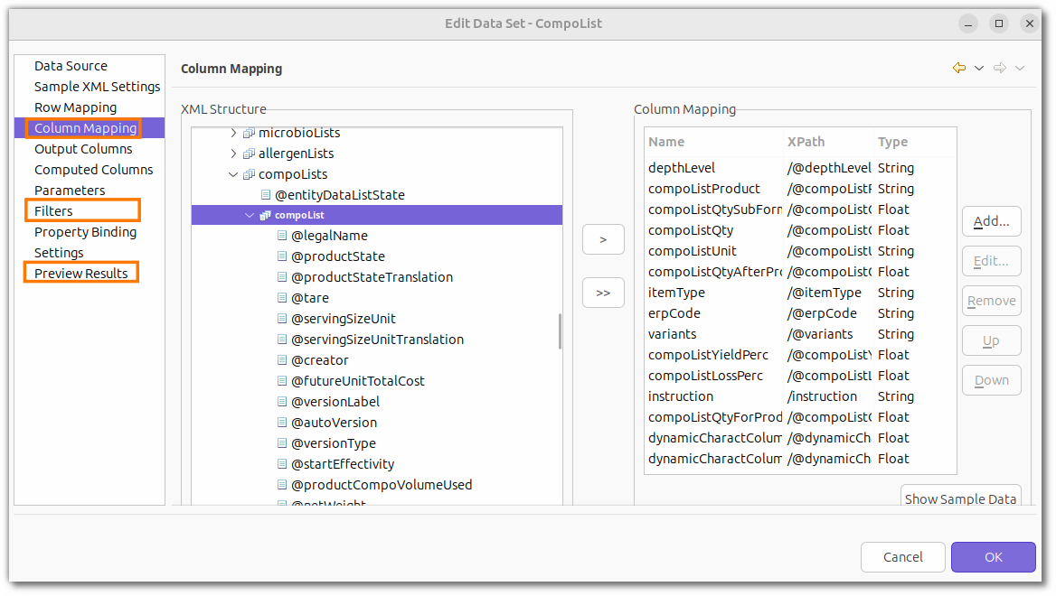Switch to Sample XML Settings page
1056x596 pixels.
pyautogui.click(x=97, y=87)
